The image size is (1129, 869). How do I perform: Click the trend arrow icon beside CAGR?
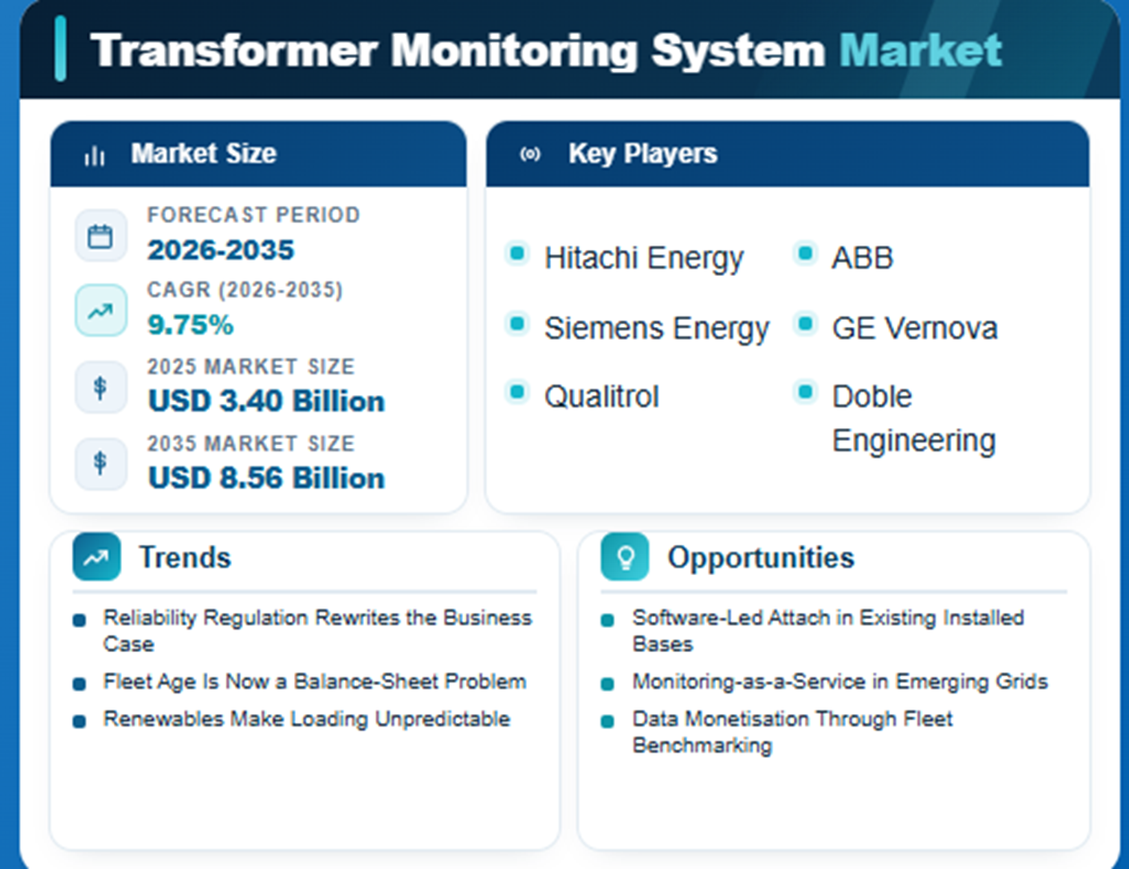pos(100,311)
